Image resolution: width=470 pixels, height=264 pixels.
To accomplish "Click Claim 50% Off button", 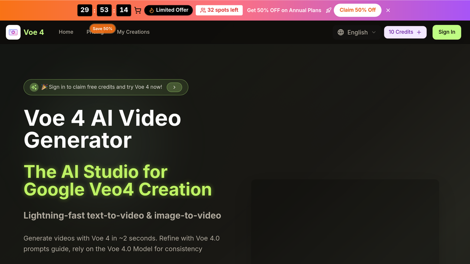I will (x=357, y=10).
